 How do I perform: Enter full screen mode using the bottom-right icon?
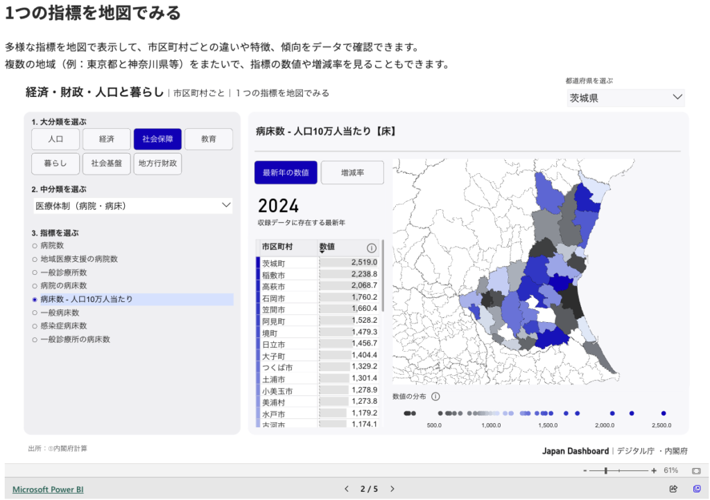pos(697,489)
